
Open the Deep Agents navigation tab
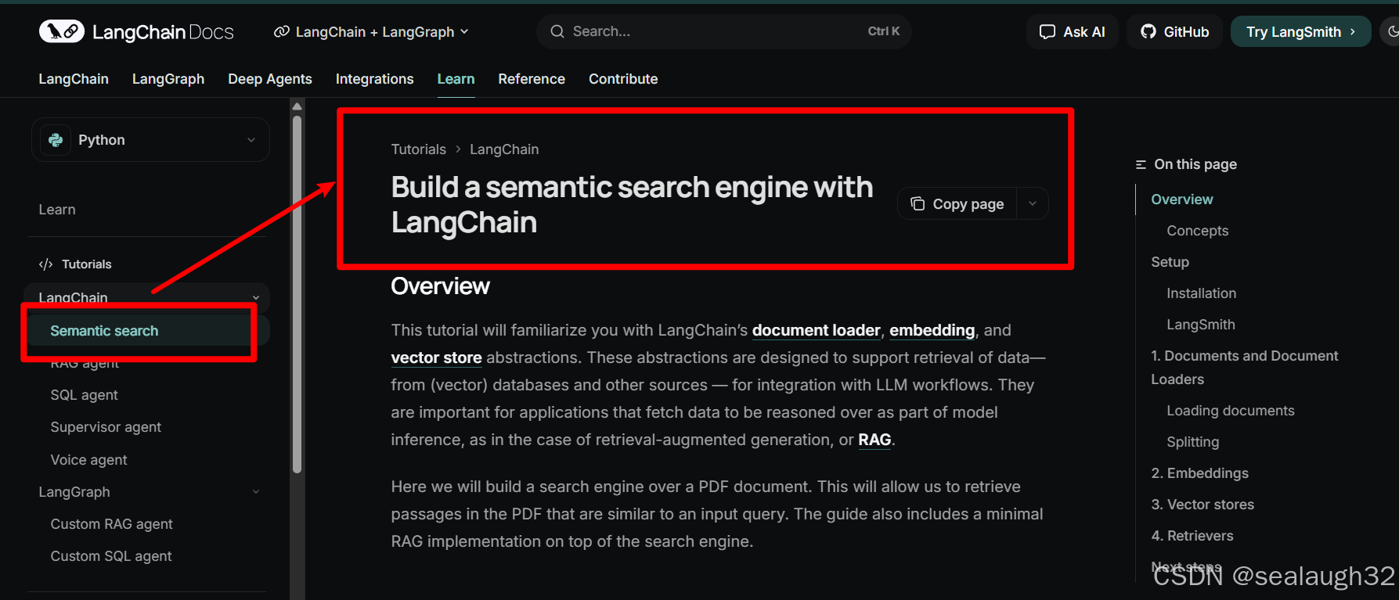coord(270,79)
